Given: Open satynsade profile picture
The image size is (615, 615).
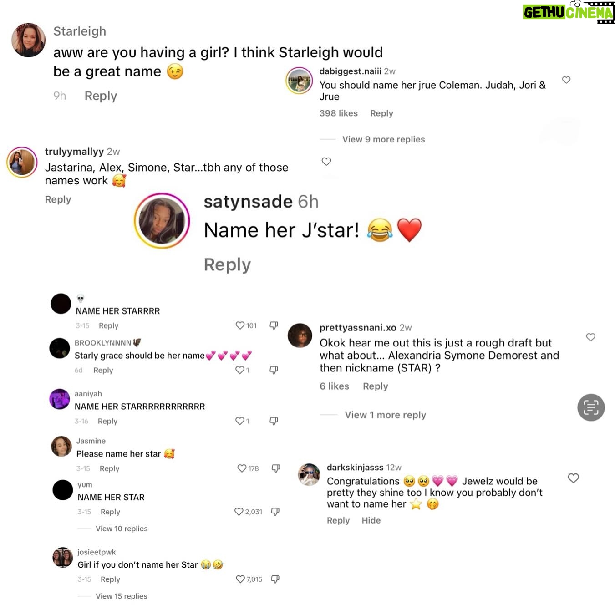Looking at the screenshot, I should [162, 221].
